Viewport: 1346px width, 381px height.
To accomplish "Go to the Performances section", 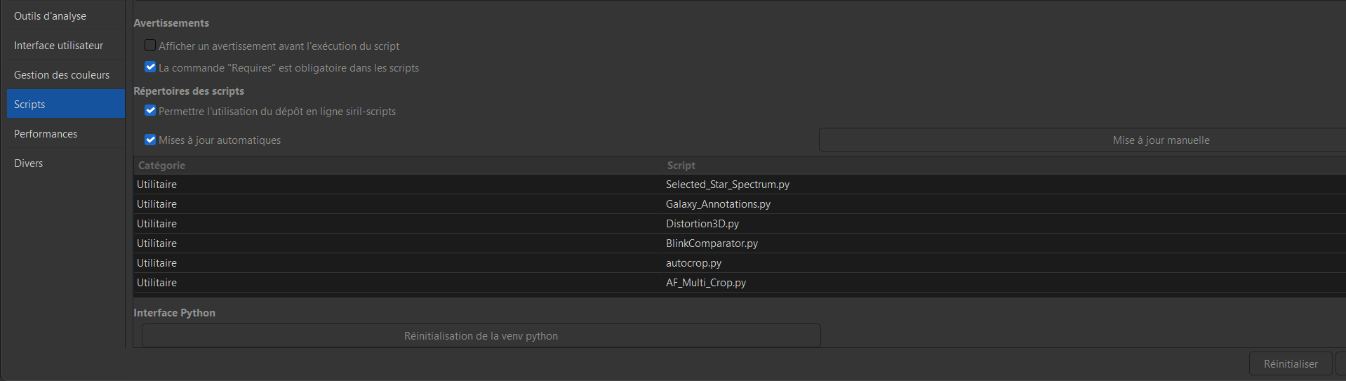I will pyautogui.click(x=46, y=133).
